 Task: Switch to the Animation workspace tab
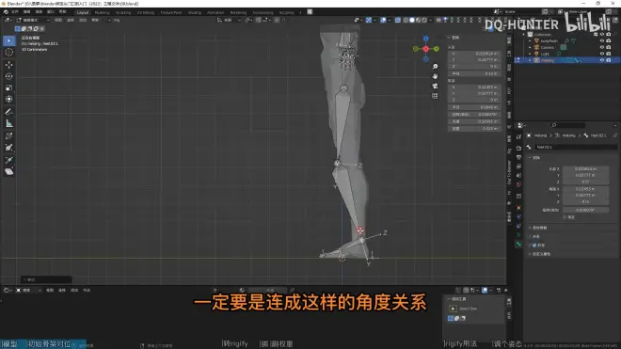coord(215,12)
